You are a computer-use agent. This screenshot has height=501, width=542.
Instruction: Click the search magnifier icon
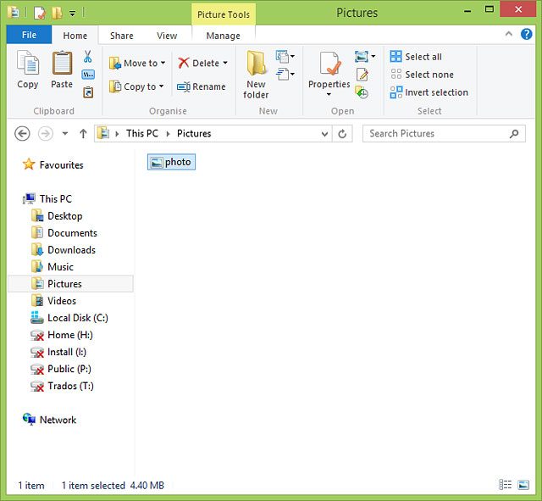tap(514, 134)
